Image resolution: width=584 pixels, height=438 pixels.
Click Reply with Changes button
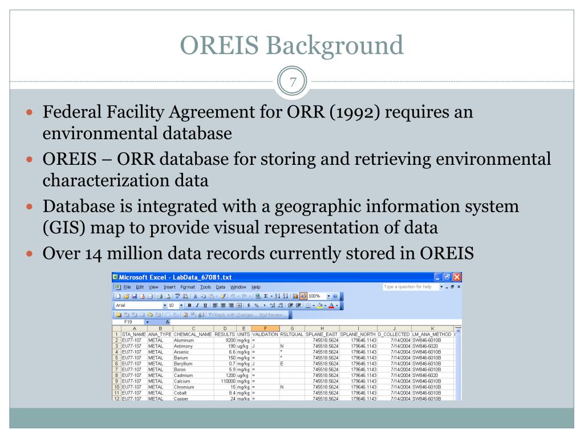click(x=231, y=315)
